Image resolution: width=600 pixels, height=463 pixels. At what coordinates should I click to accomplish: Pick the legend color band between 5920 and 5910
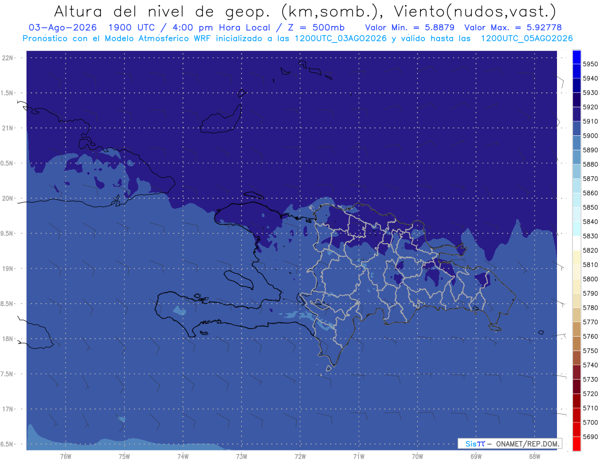576,114
